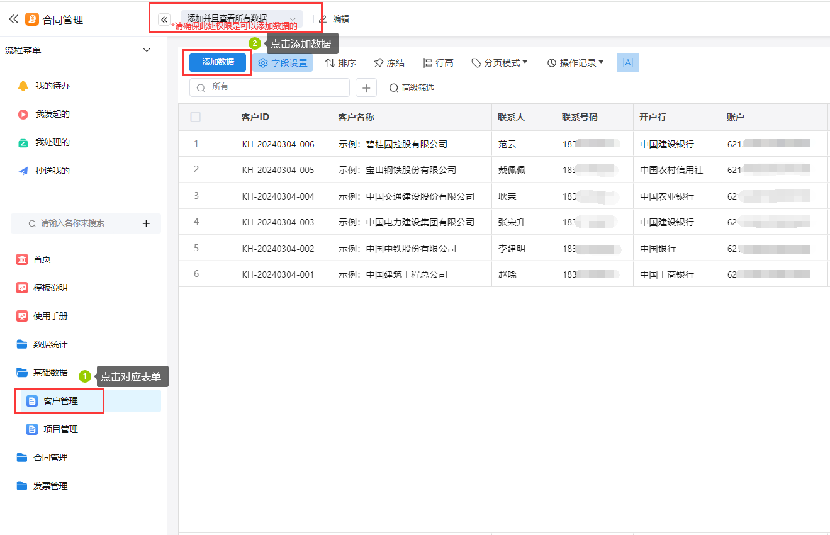Image resolution: width=830 pixels, height=535 pixels.
Task: Click the blue 添加数据 button
Action: coord(218,62)
